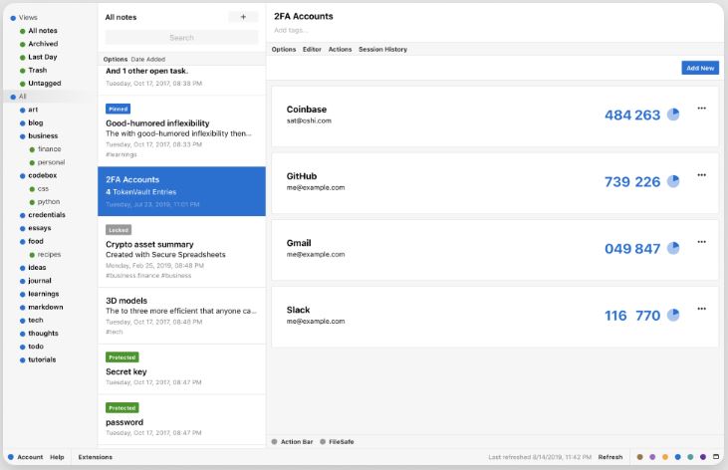Focus the notes Search field
The height and width of the screenshot is (470, 728).
point(181,38)
